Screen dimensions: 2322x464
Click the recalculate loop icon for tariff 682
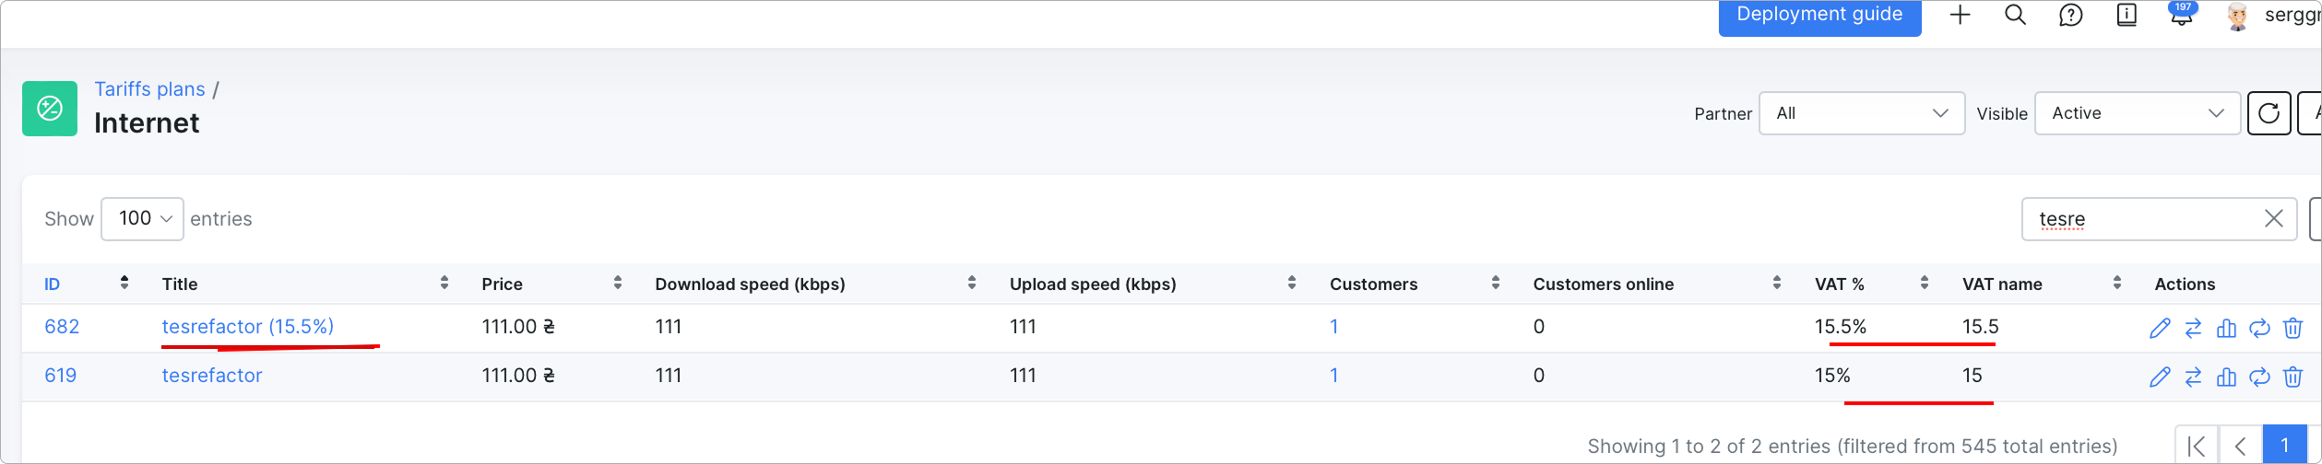[x=2259, y=328]
